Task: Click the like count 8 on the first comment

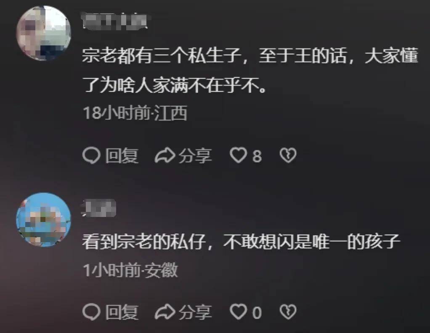Action: [x=257, y=156]
